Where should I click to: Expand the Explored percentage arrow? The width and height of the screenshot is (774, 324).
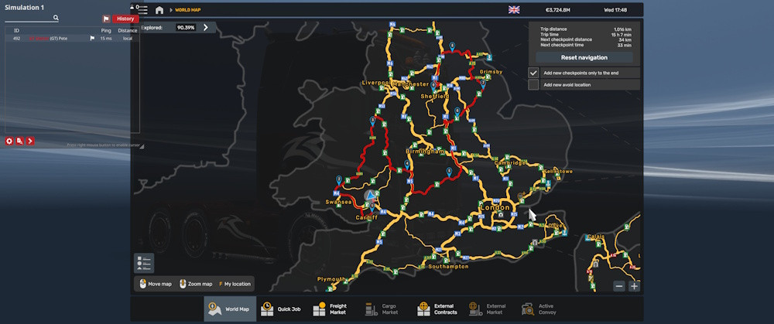206,27
